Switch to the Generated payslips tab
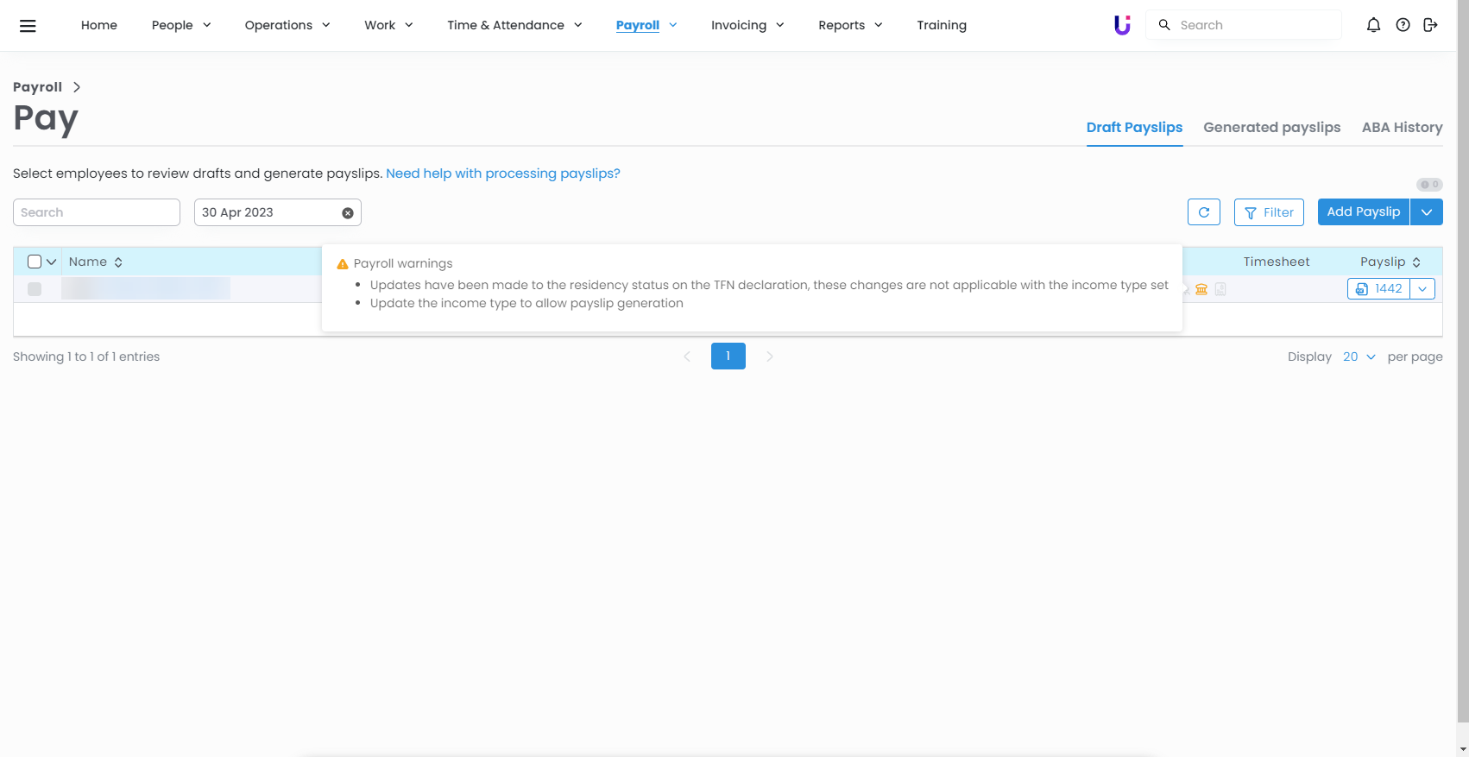1469x757 pixels. (x=1271, y=128)
